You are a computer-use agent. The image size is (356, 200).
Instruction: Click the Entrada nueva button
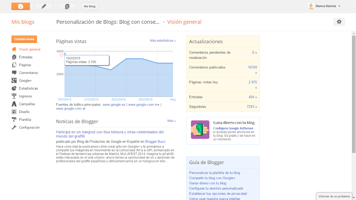pyautogui.click(x=24, y=39)
